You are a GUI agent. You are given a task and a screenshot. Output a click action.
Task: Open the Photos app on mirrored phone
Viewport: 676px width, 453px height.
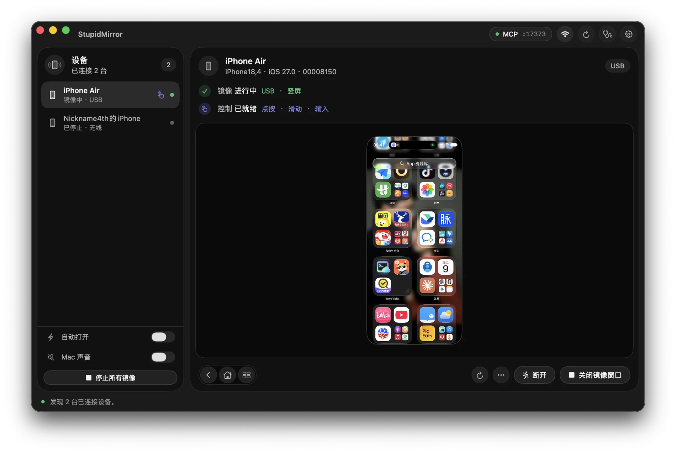(x=427, y=190)
